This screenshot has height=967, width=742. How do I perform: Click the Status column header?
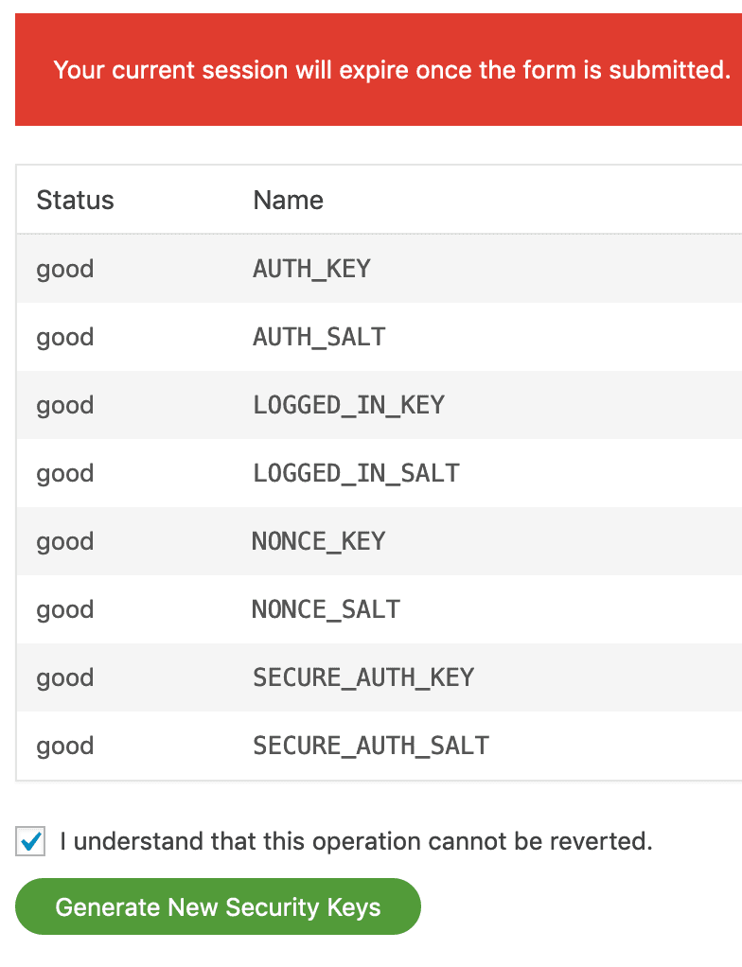(75, 200)
